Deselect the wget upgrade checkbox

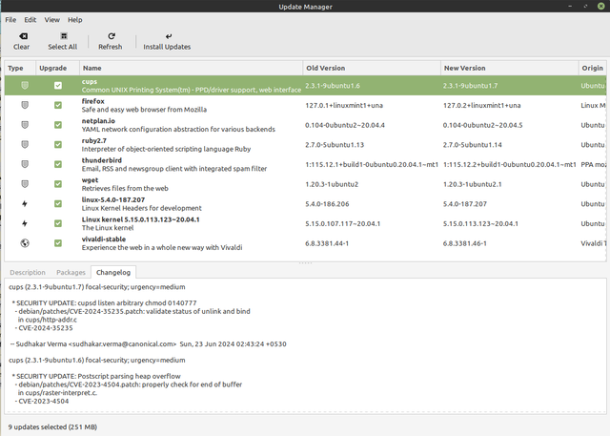tap(58, 184)
